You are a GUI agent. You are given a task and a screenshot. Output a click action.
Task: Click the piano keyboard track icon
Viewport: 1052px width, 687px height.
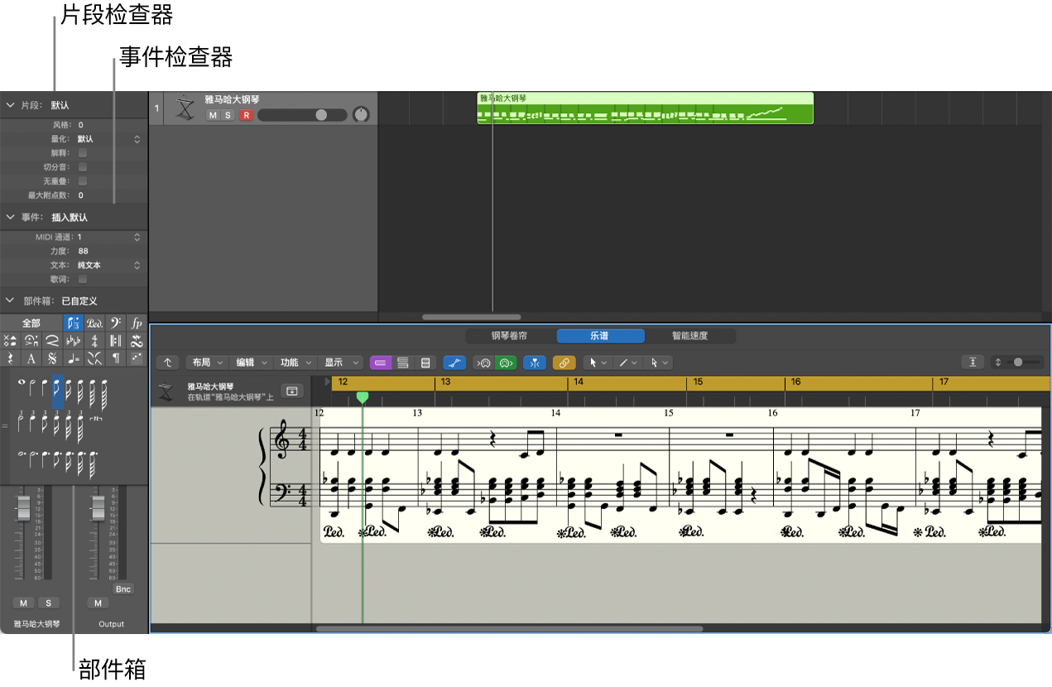point(185,108)
